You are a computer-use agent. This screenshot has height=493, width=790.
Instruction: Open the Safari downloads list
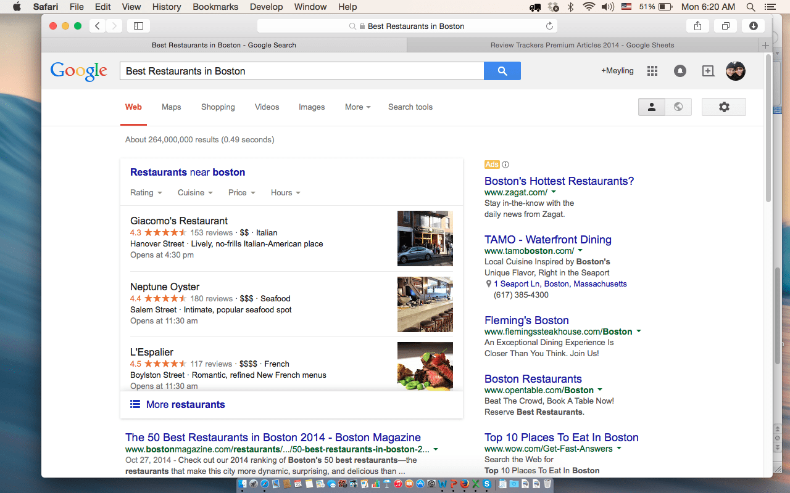pos(754,26)
